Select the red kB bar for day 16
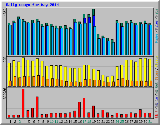160x125 pixels. click(x=79, y=110)
